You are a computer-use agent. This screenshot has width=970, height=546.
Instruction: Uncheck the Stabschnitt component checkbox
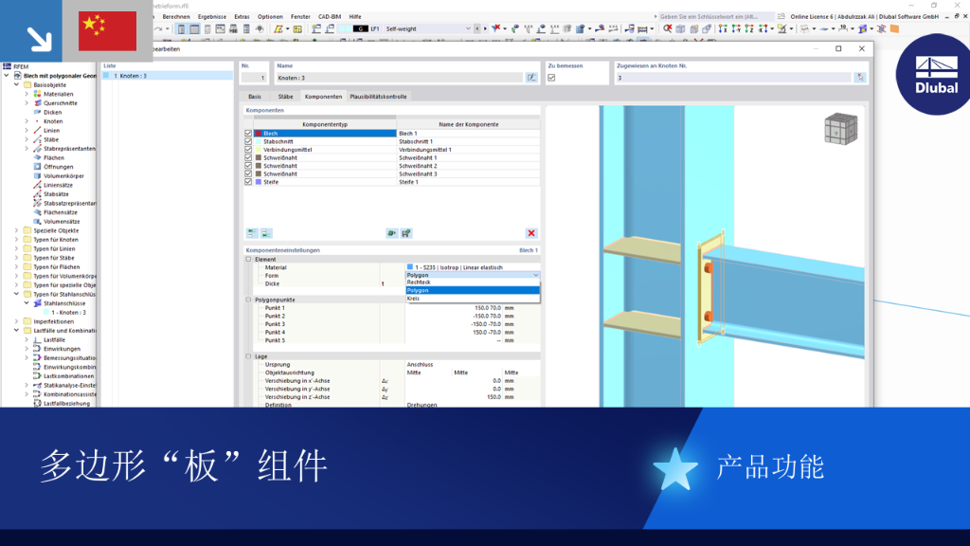point(248,141)
